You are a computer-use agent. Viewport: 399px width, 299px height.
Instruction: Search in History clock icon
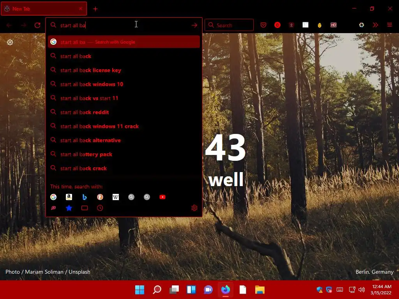pos(100,208)
